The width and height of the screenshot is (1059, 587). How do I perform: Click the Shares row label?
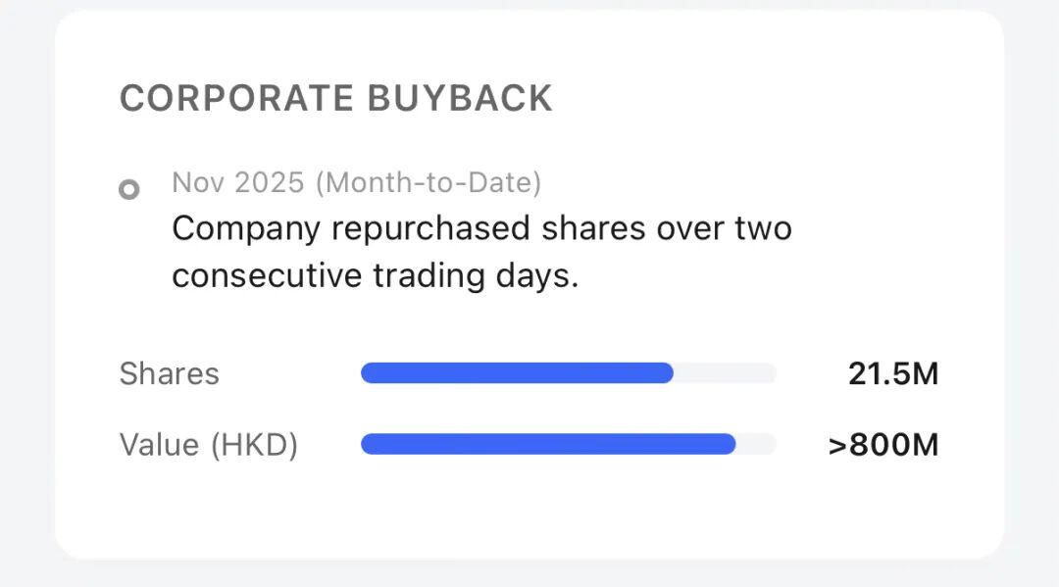click(170, 373)
